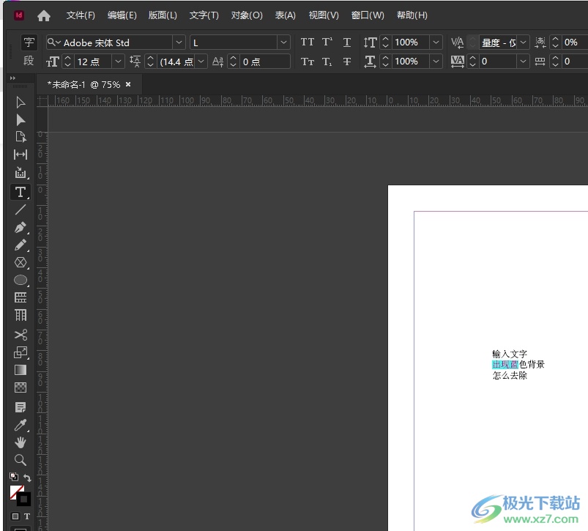Select the Scissors tool
This screenshot has width=588, height=531.
coord(21,335)
